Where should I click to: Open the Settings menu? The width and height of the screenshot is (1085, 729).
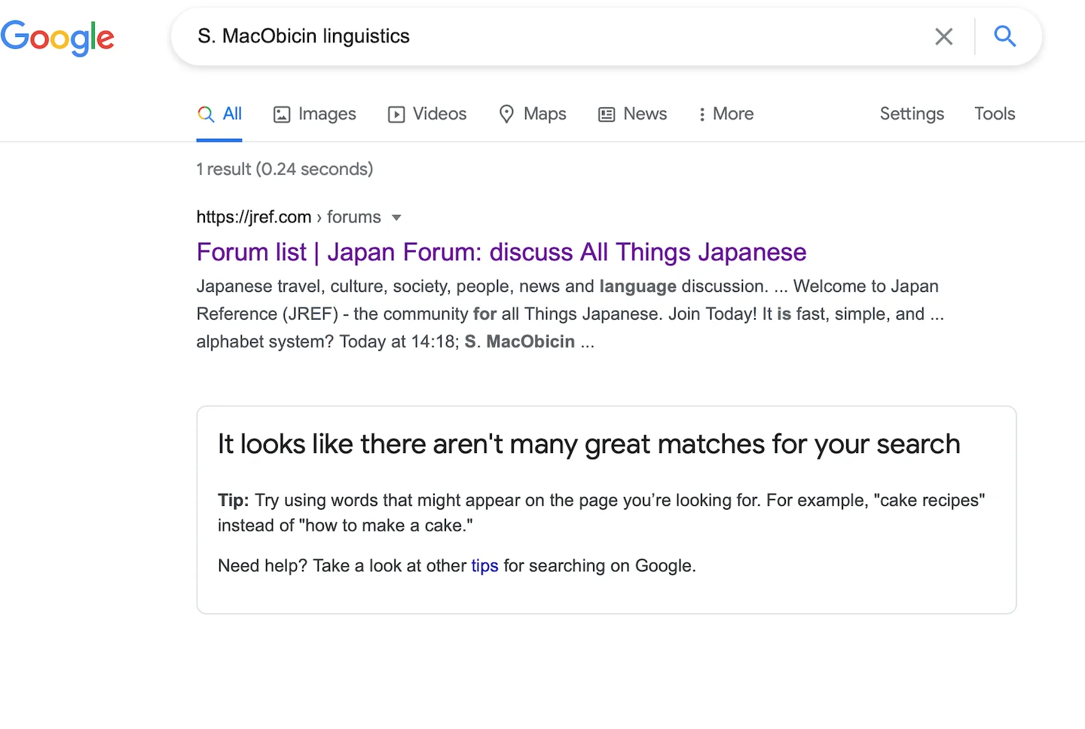912,114
